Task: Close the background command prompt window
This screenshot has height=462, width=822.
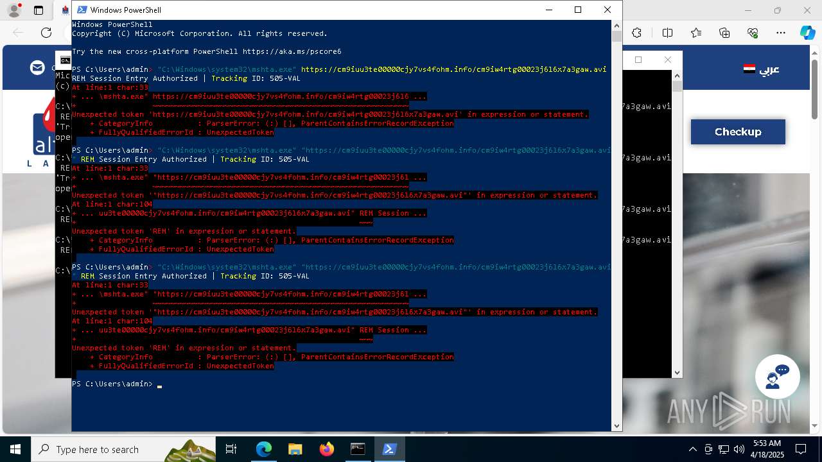Action: 667,60
